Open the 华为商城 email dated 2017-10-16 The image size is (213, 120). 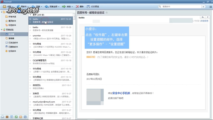pos(51,70)
